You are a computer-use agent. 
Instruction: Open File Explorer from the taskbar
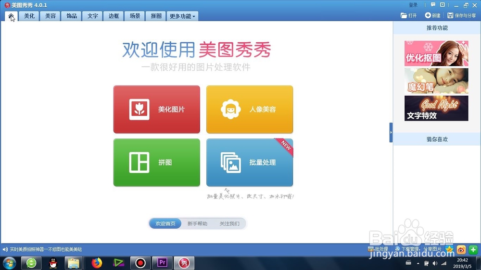tap(74, 263)
